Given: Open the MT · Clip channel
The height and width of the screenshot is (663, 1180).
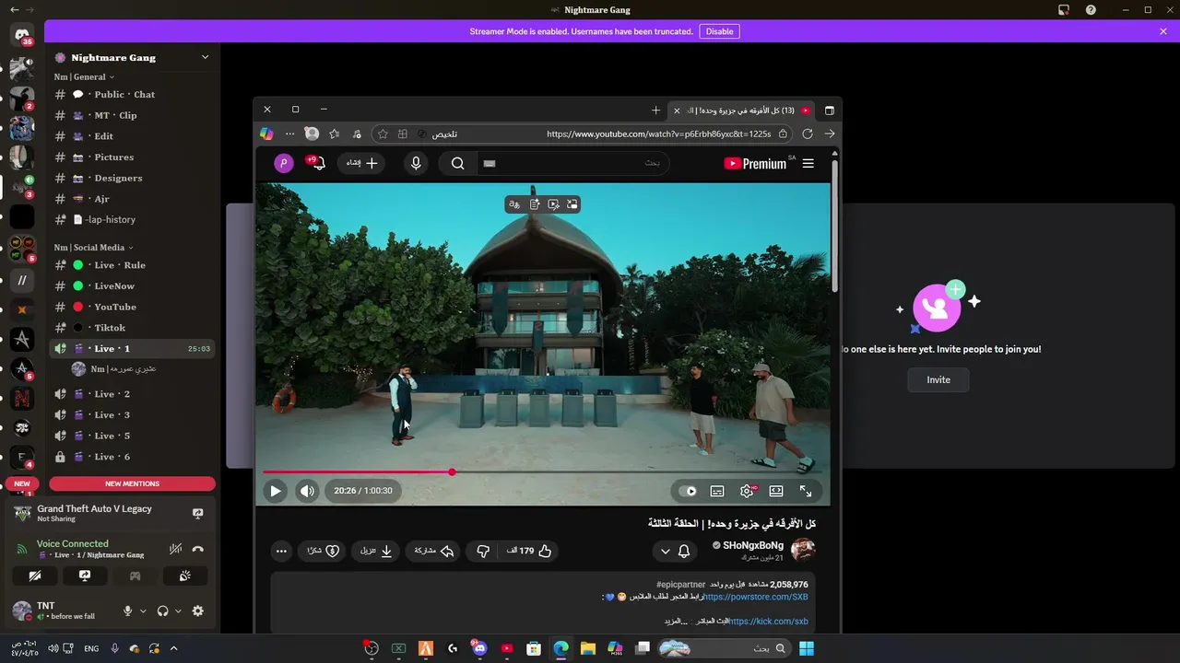Looking at the screenshot, I should 133,115.
